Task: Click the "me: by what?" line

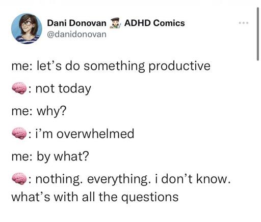Action: tap(50, 156)
